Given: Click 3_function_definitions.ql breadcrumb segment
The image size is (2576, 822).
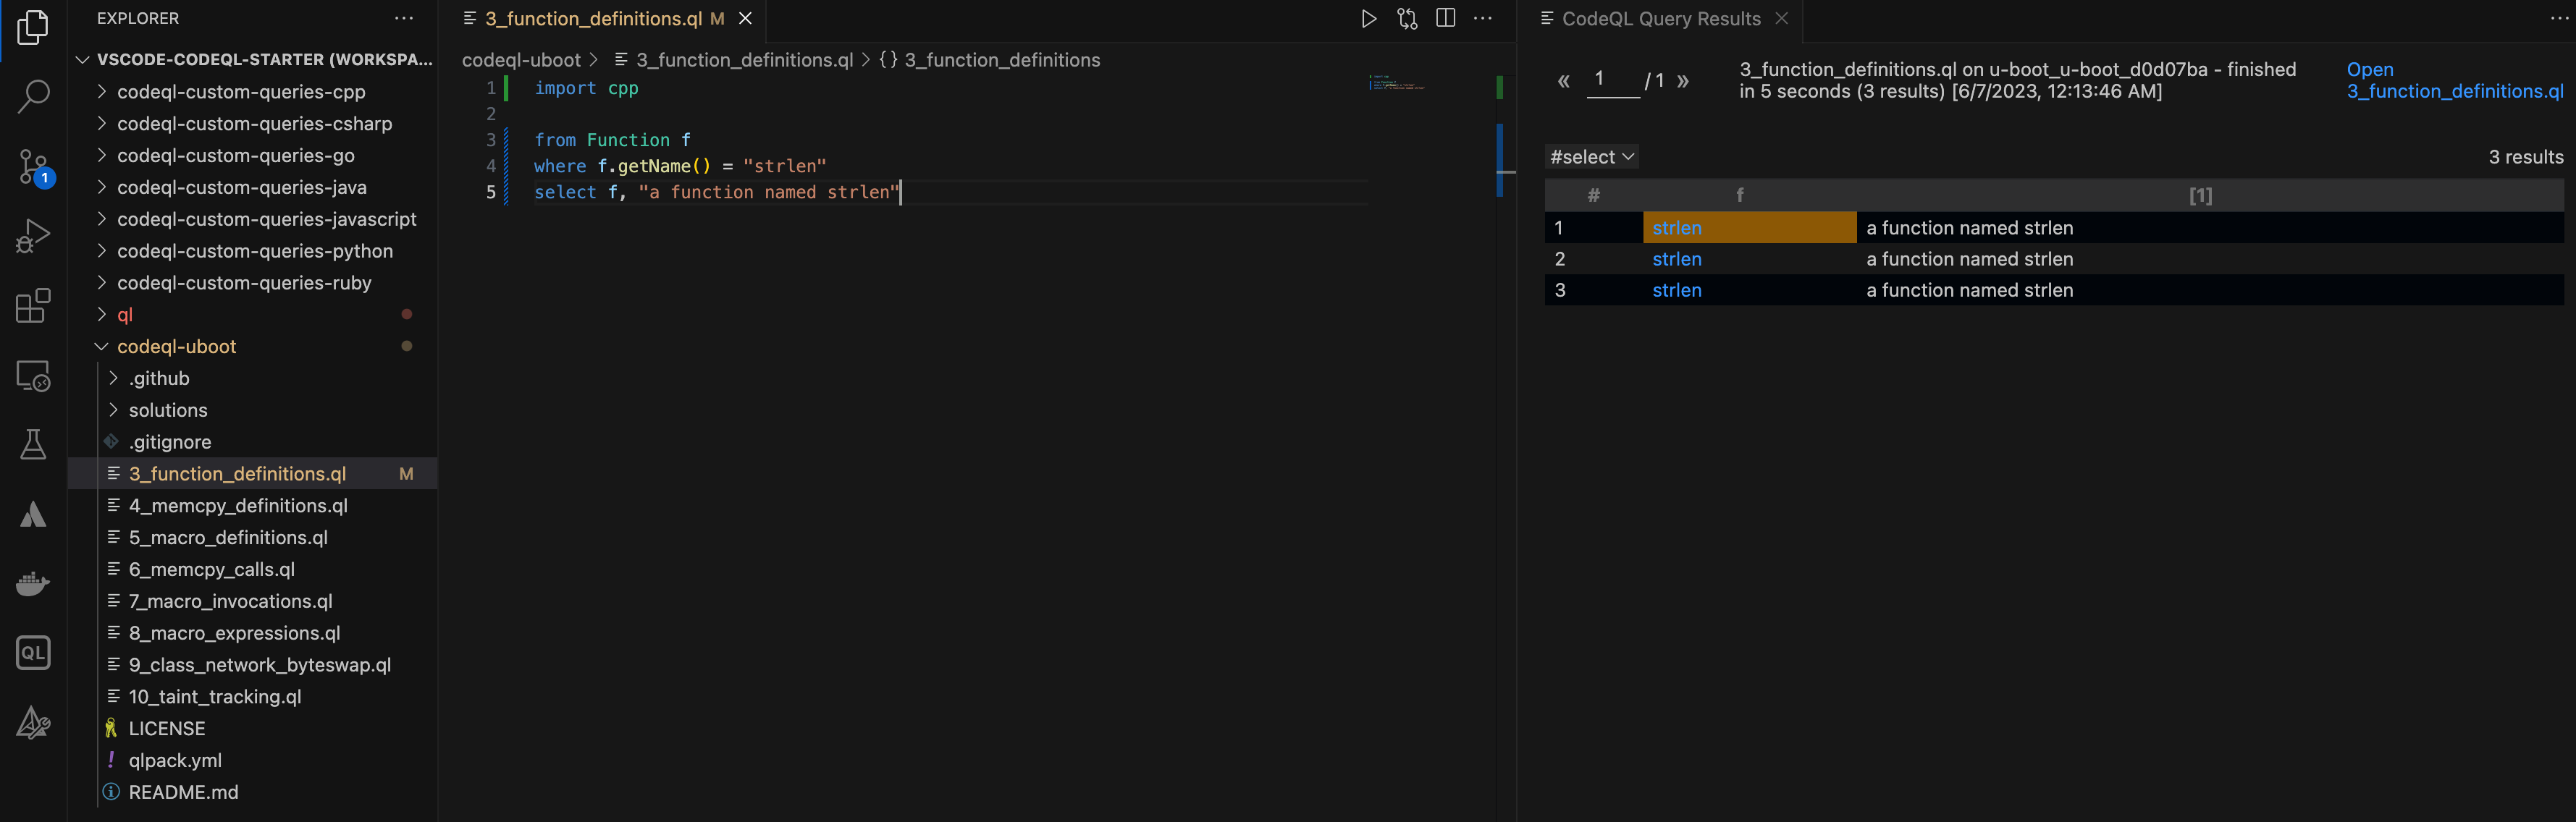Looking at the screenshot, I should (x=744, y=60).
